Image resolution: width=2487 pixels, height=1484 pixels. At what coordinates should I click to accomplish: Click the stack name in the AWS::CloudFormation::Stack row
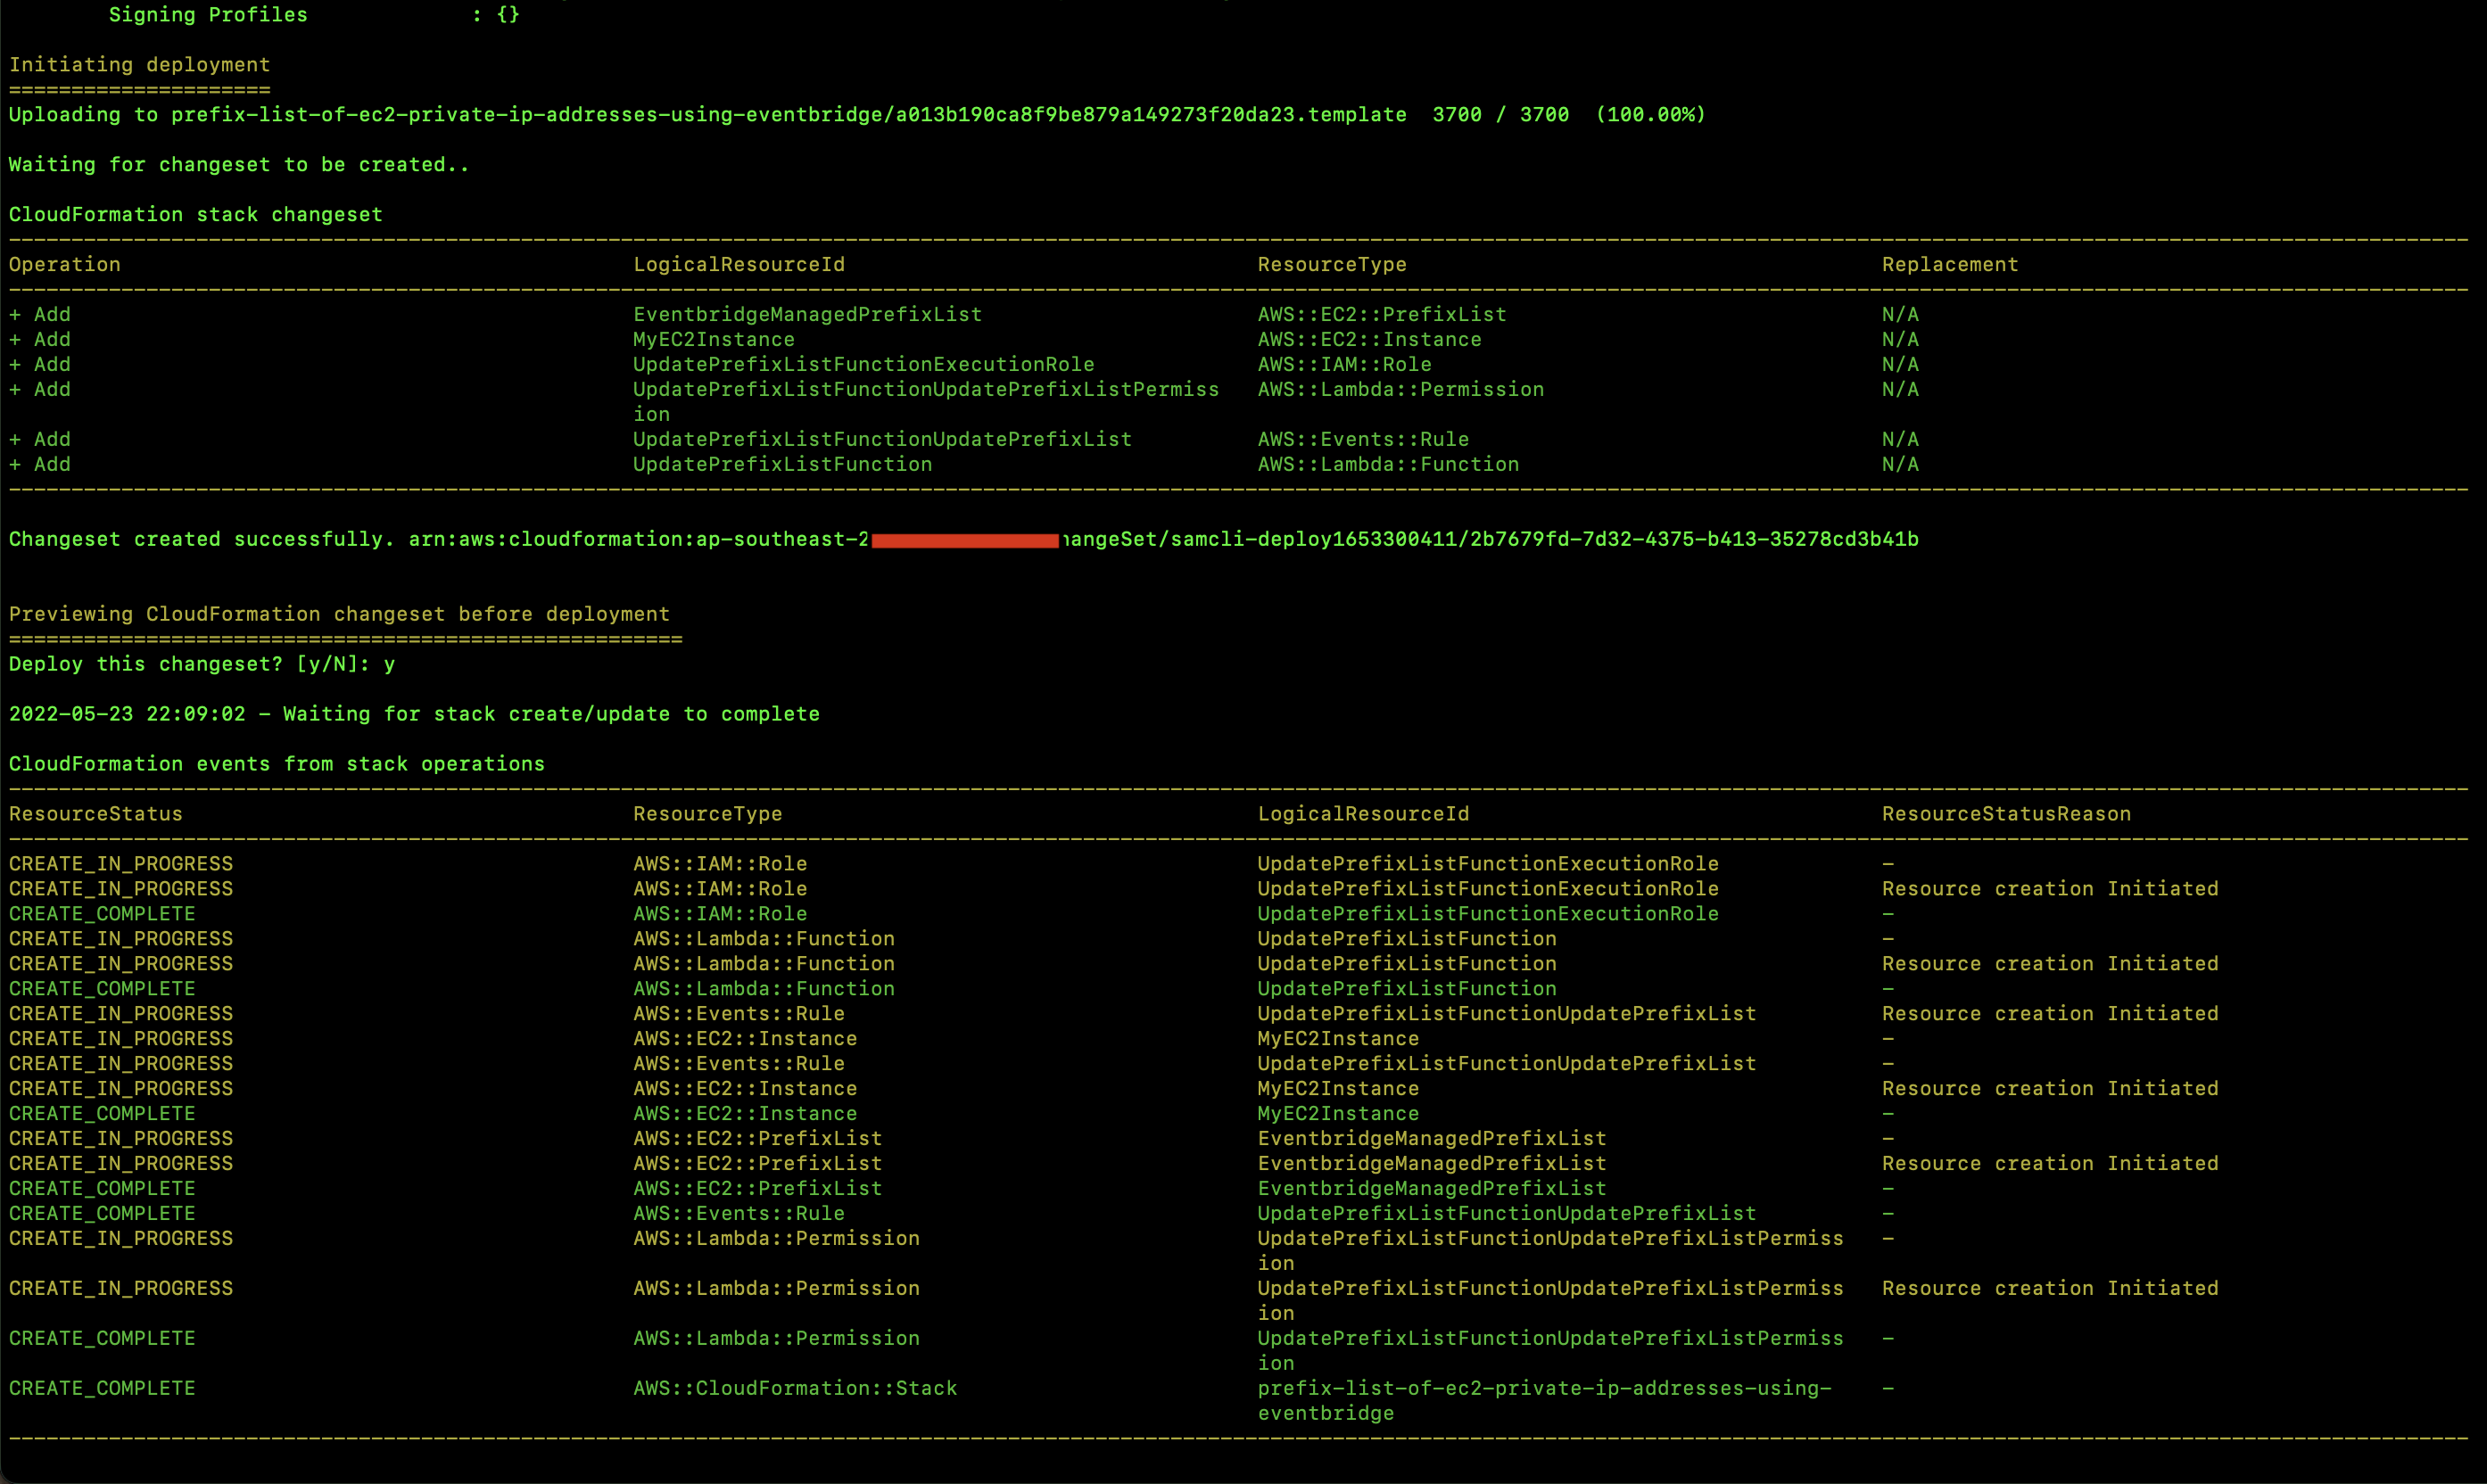pyautogui.click(x=1545, y=1402)
